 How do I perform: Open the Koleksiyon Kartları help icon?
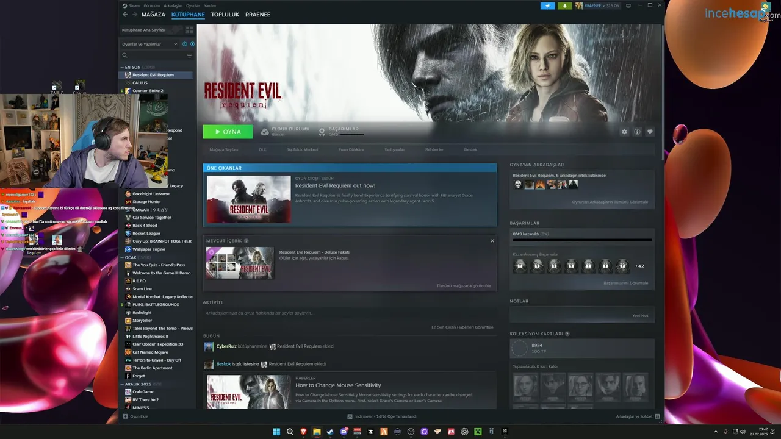click(x=567, y=334)
